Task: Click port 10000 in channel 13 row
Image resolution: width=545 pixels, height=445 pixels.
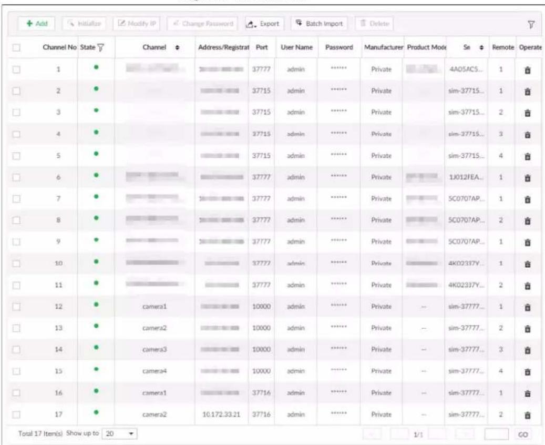Action: click(x=261, y=328)
